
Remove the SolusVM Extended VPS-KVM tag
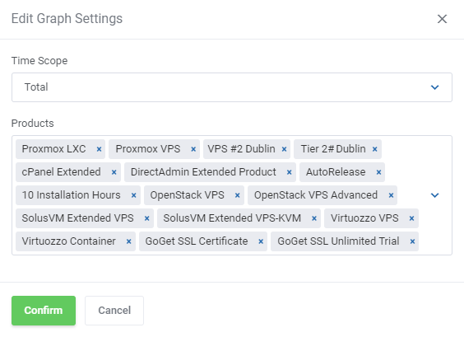pyautogui.click(x=314, y=218)
